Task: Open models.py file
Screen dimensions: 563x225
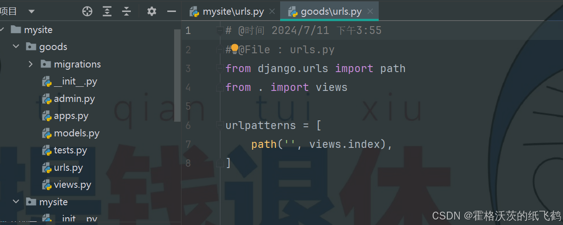Action: coord(76,133)
